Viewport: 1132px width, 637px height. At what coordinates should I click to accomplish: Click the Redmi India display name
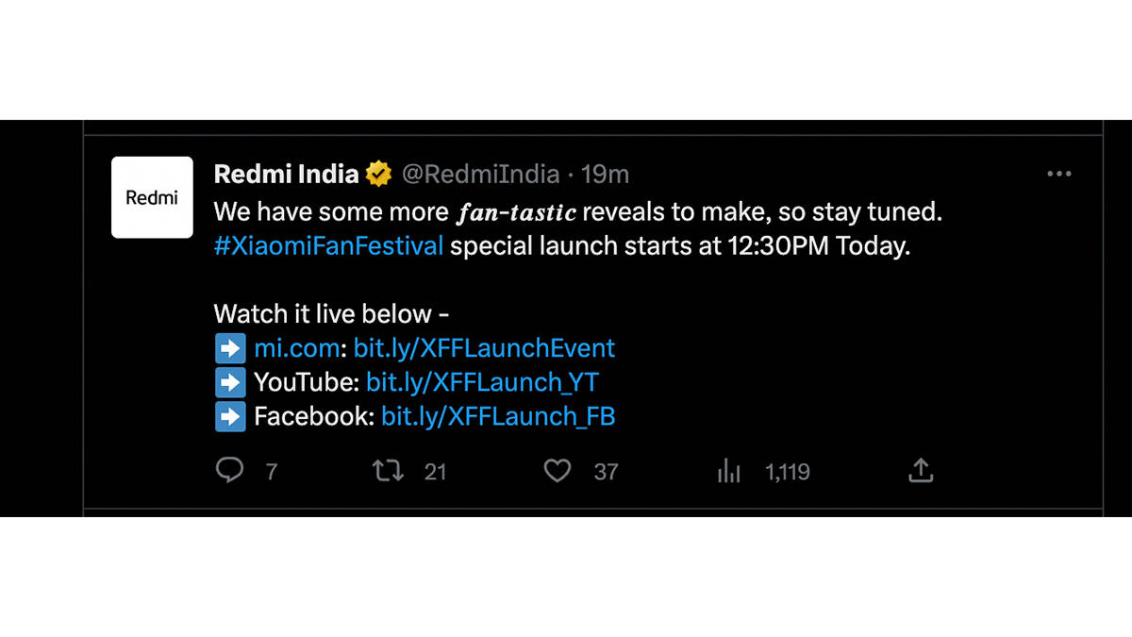pos(286,175)
